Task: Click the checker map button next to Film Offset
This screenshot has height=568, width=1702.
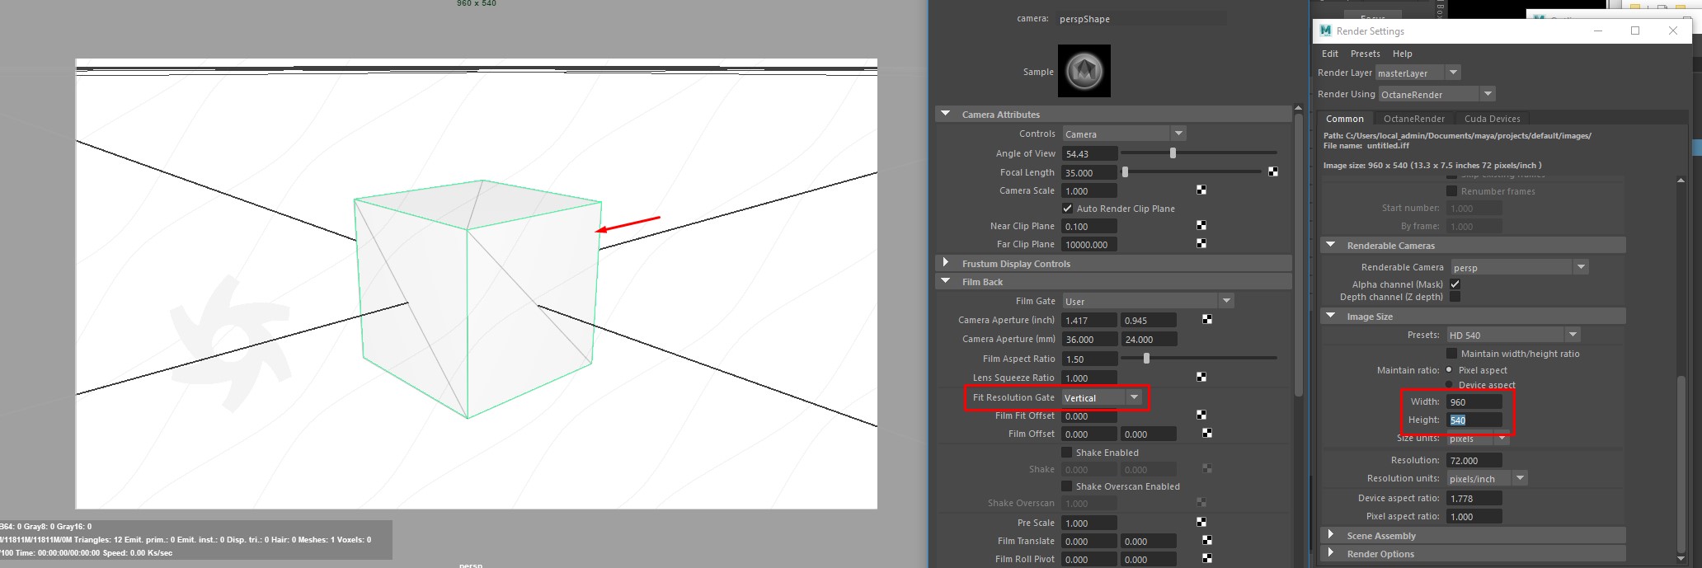Action: [1207, 433]
